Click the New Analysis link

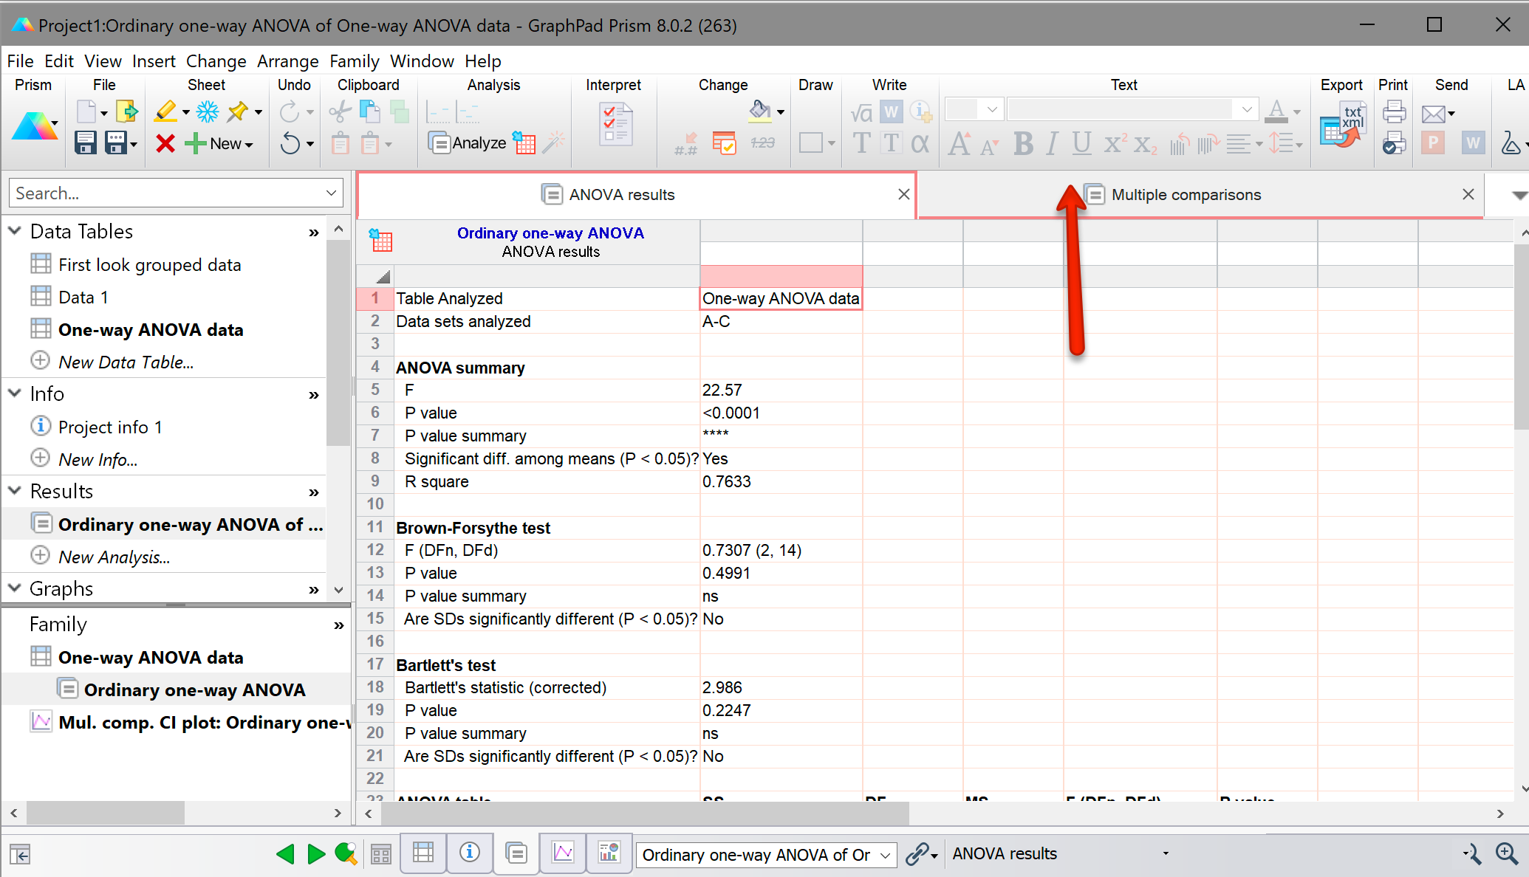pos(114,557)
